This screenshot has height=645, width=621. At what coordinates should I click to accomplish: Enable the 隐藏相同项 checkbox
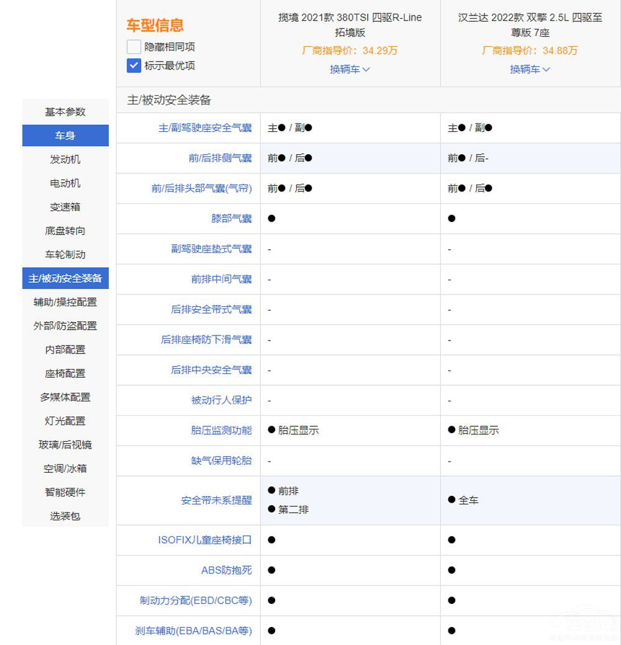pos(134,46)
